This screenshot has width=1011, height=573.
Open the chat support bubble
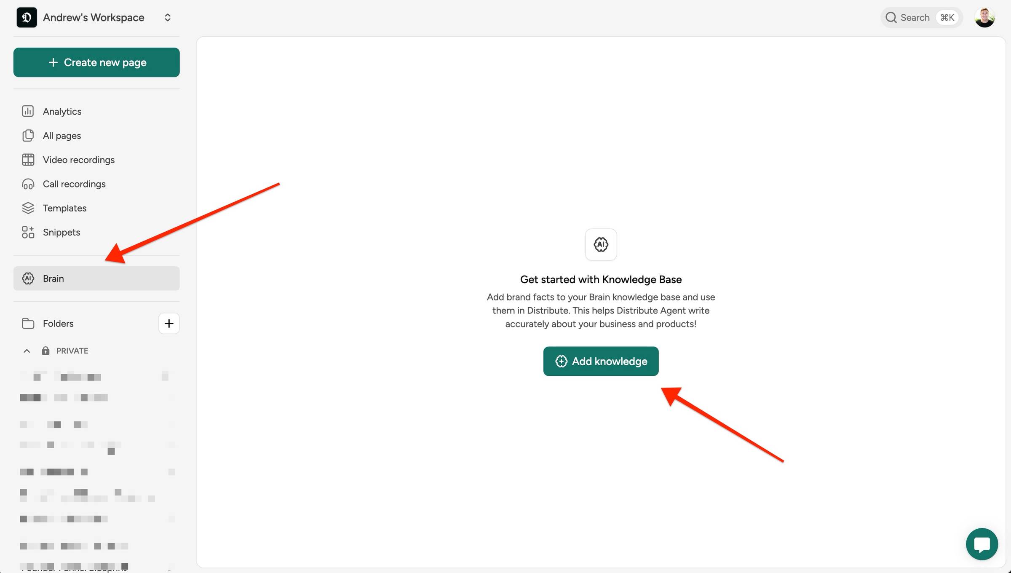[x=982, y=544]
